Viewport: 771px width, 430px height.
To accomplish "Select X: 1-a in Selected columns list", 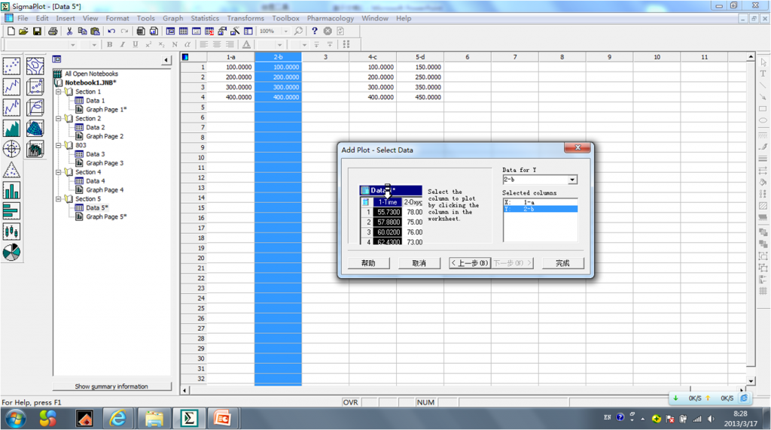I will 540,202.
